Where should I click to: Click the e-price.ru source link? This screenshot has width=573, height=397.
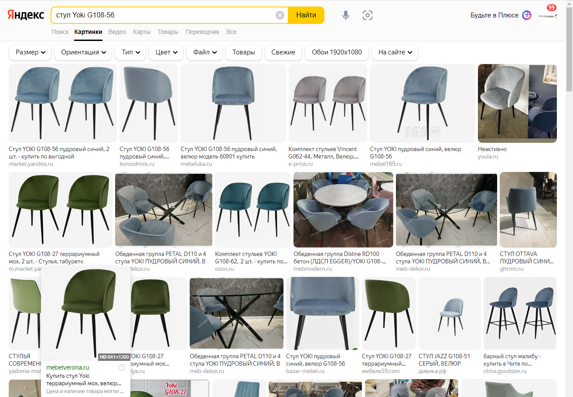[301, 164]
